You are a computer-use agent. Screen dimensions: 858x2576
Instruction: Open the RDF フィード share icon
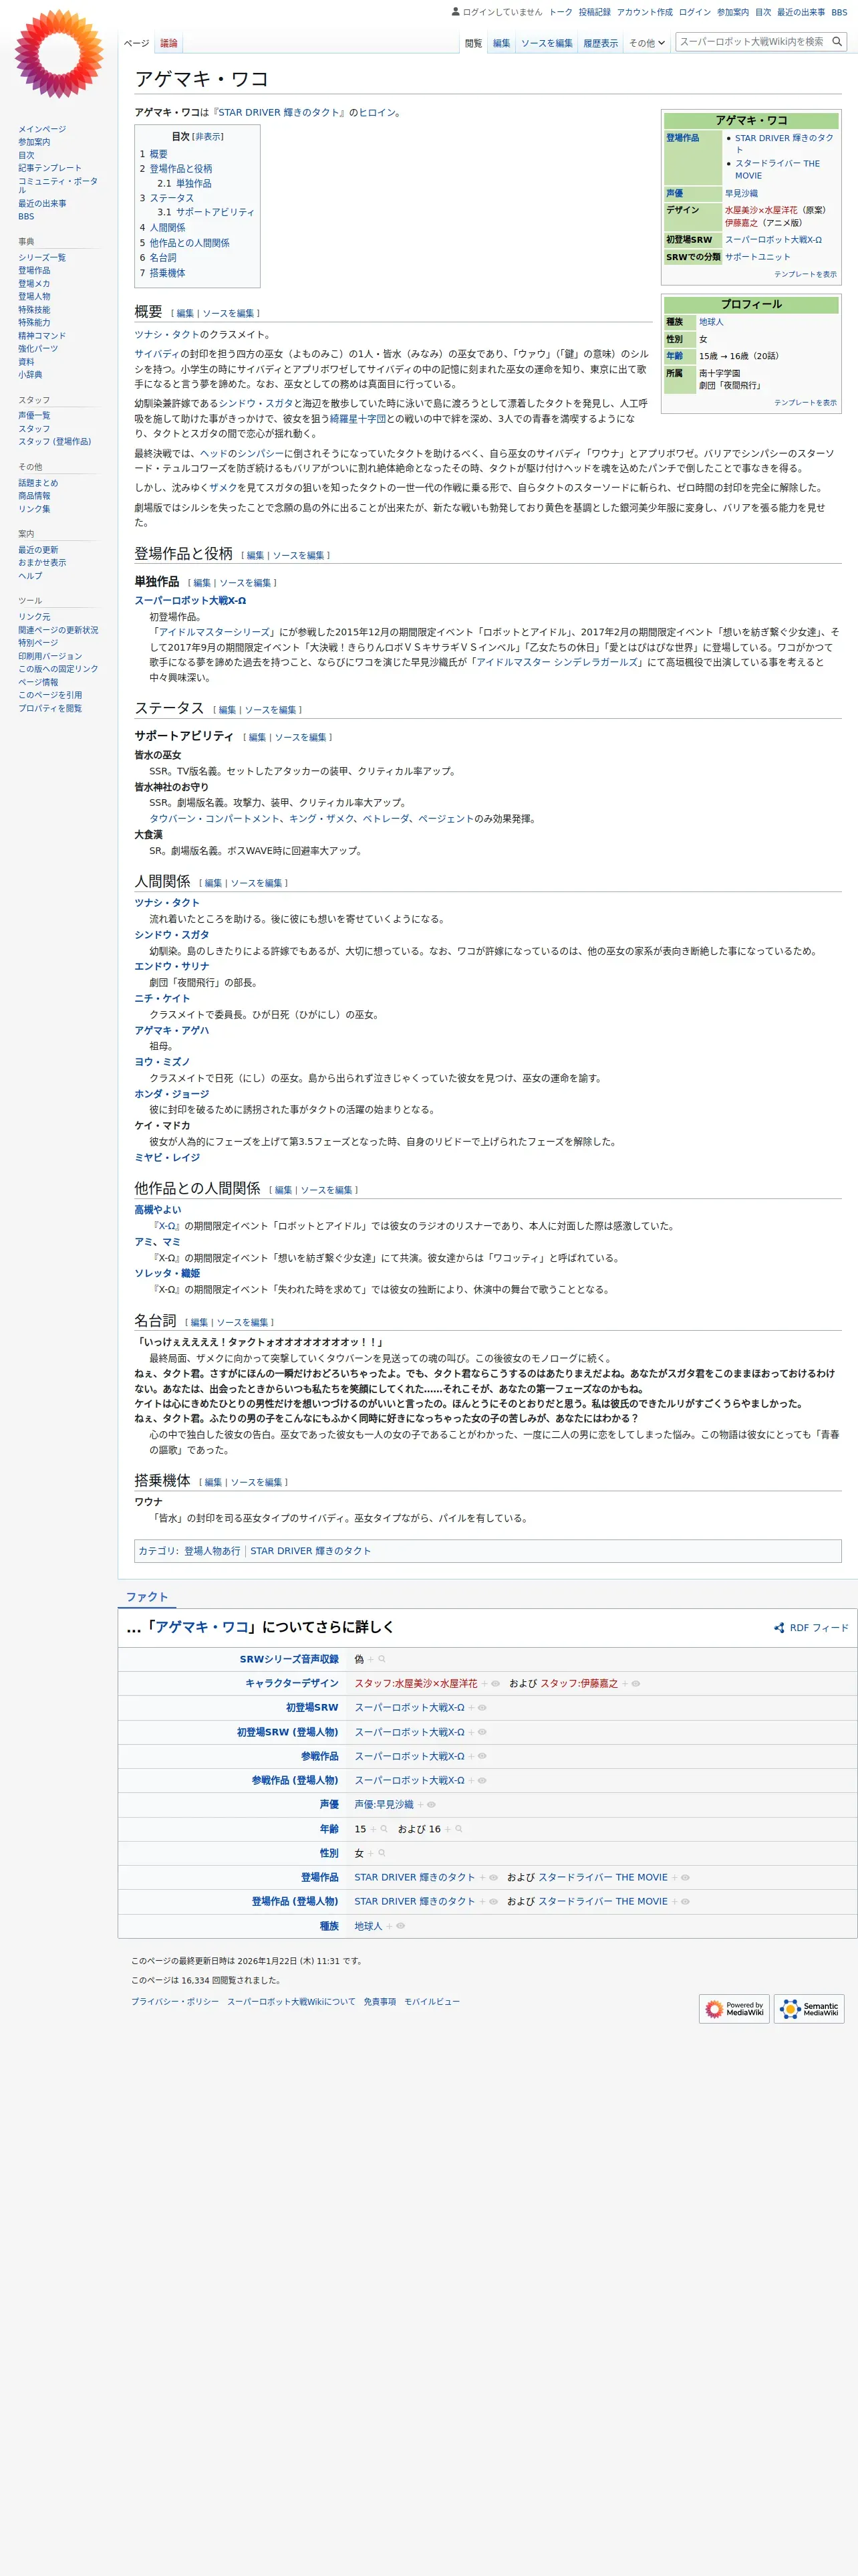(x=779, y=1628)
